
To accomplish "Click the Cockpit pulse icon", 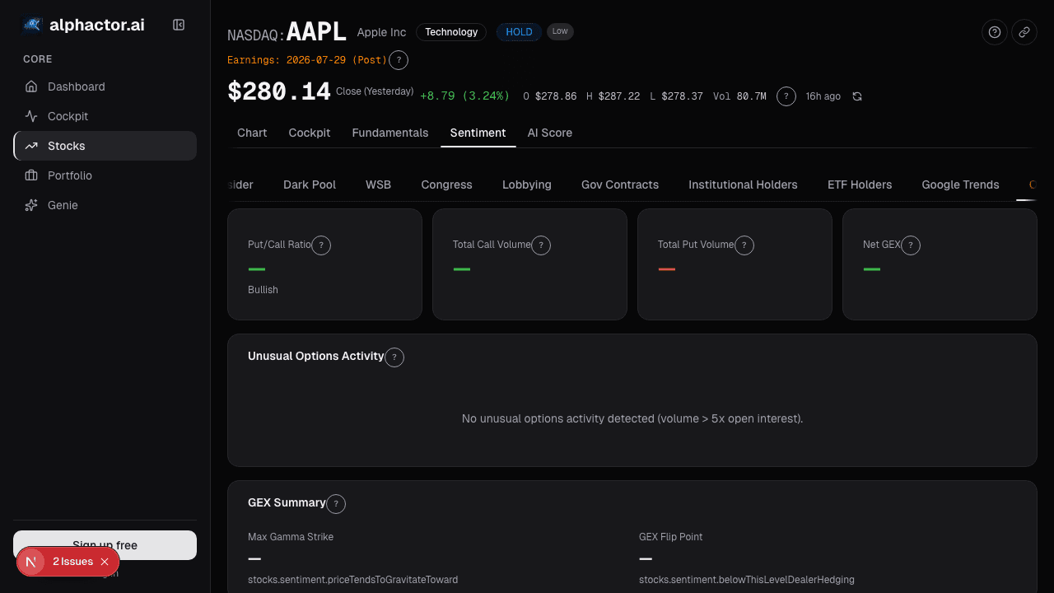I will click(31, 116).
